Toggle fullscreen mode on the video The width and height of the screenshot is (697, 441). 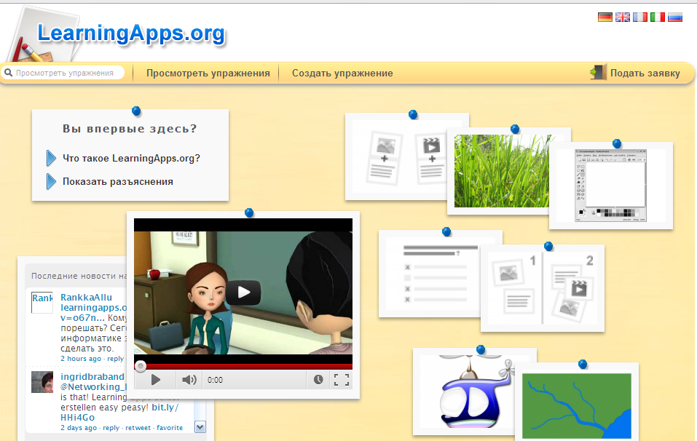pos(342,379)
